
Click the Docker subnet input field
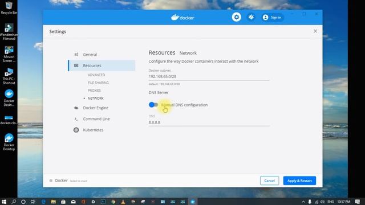click(209, 76)
